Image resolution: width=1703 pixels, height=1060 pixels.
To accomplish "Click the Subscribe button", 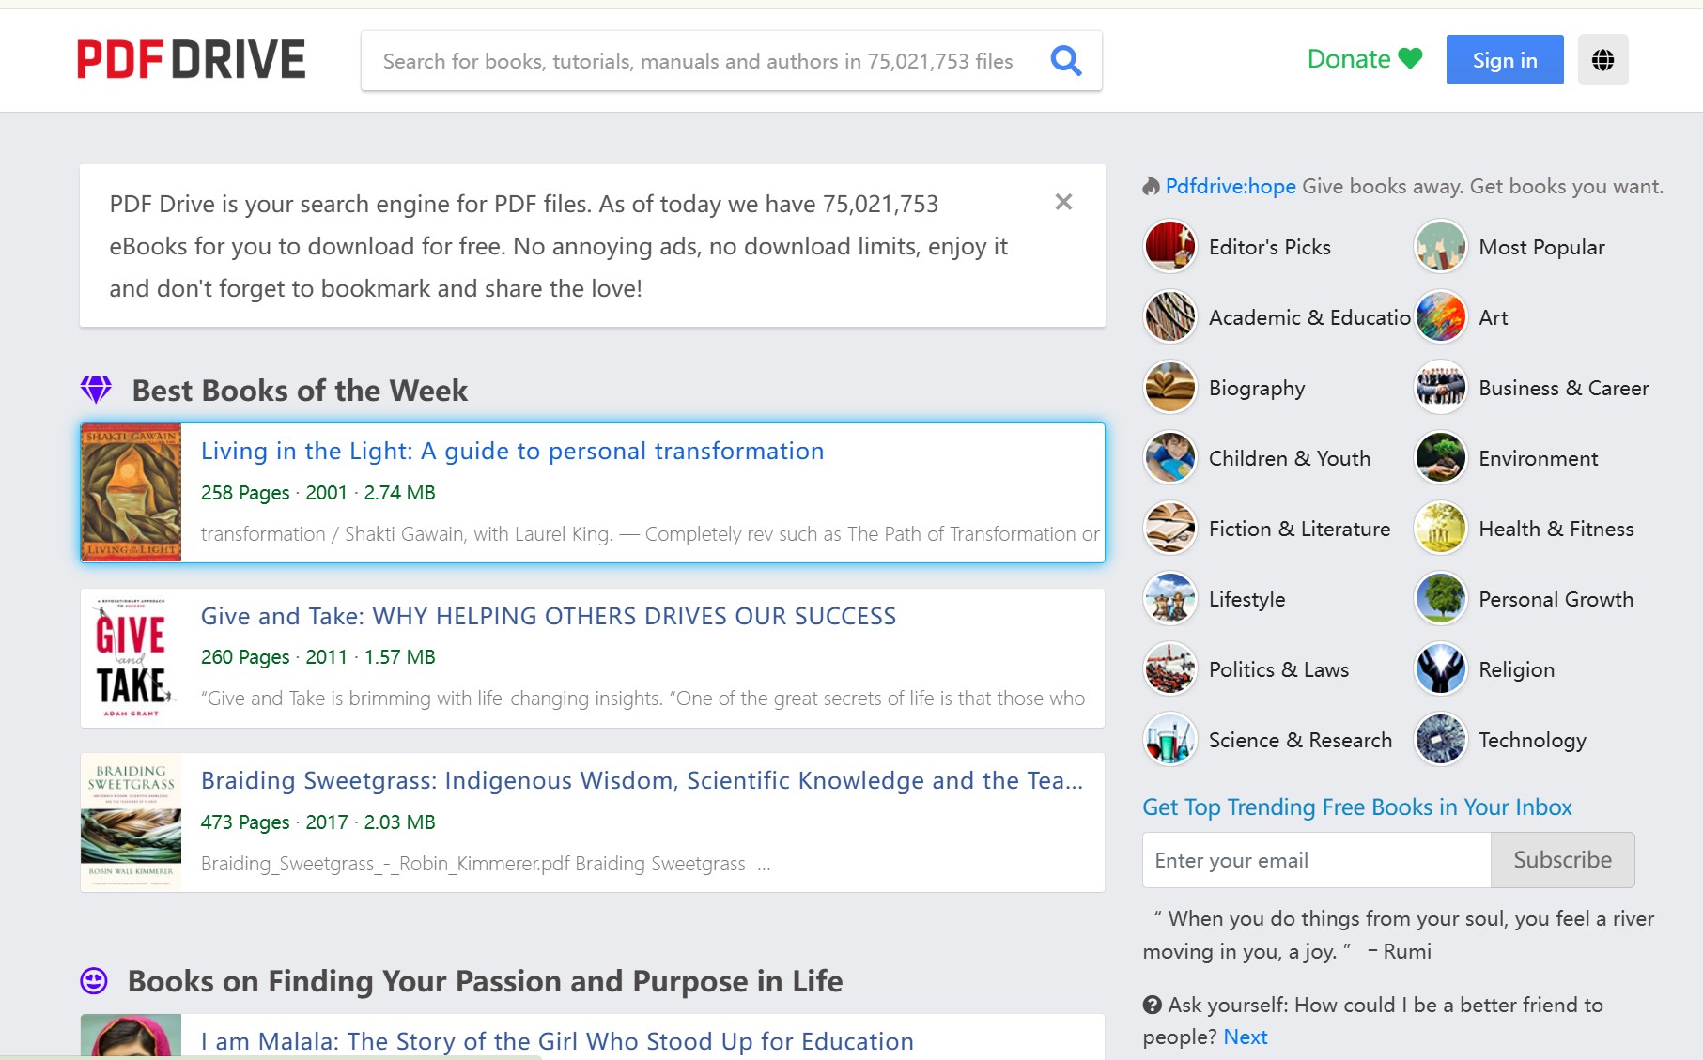I will (x=1562, y=860).
